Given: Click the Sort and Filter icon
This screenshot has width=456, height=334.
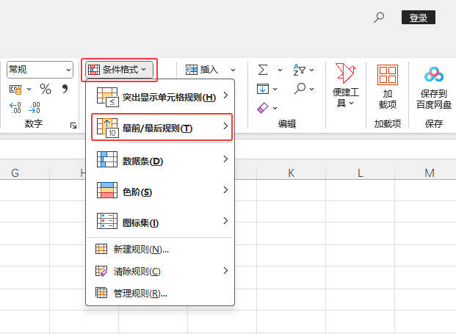Looking at the screenshot, I should [300, 70].
